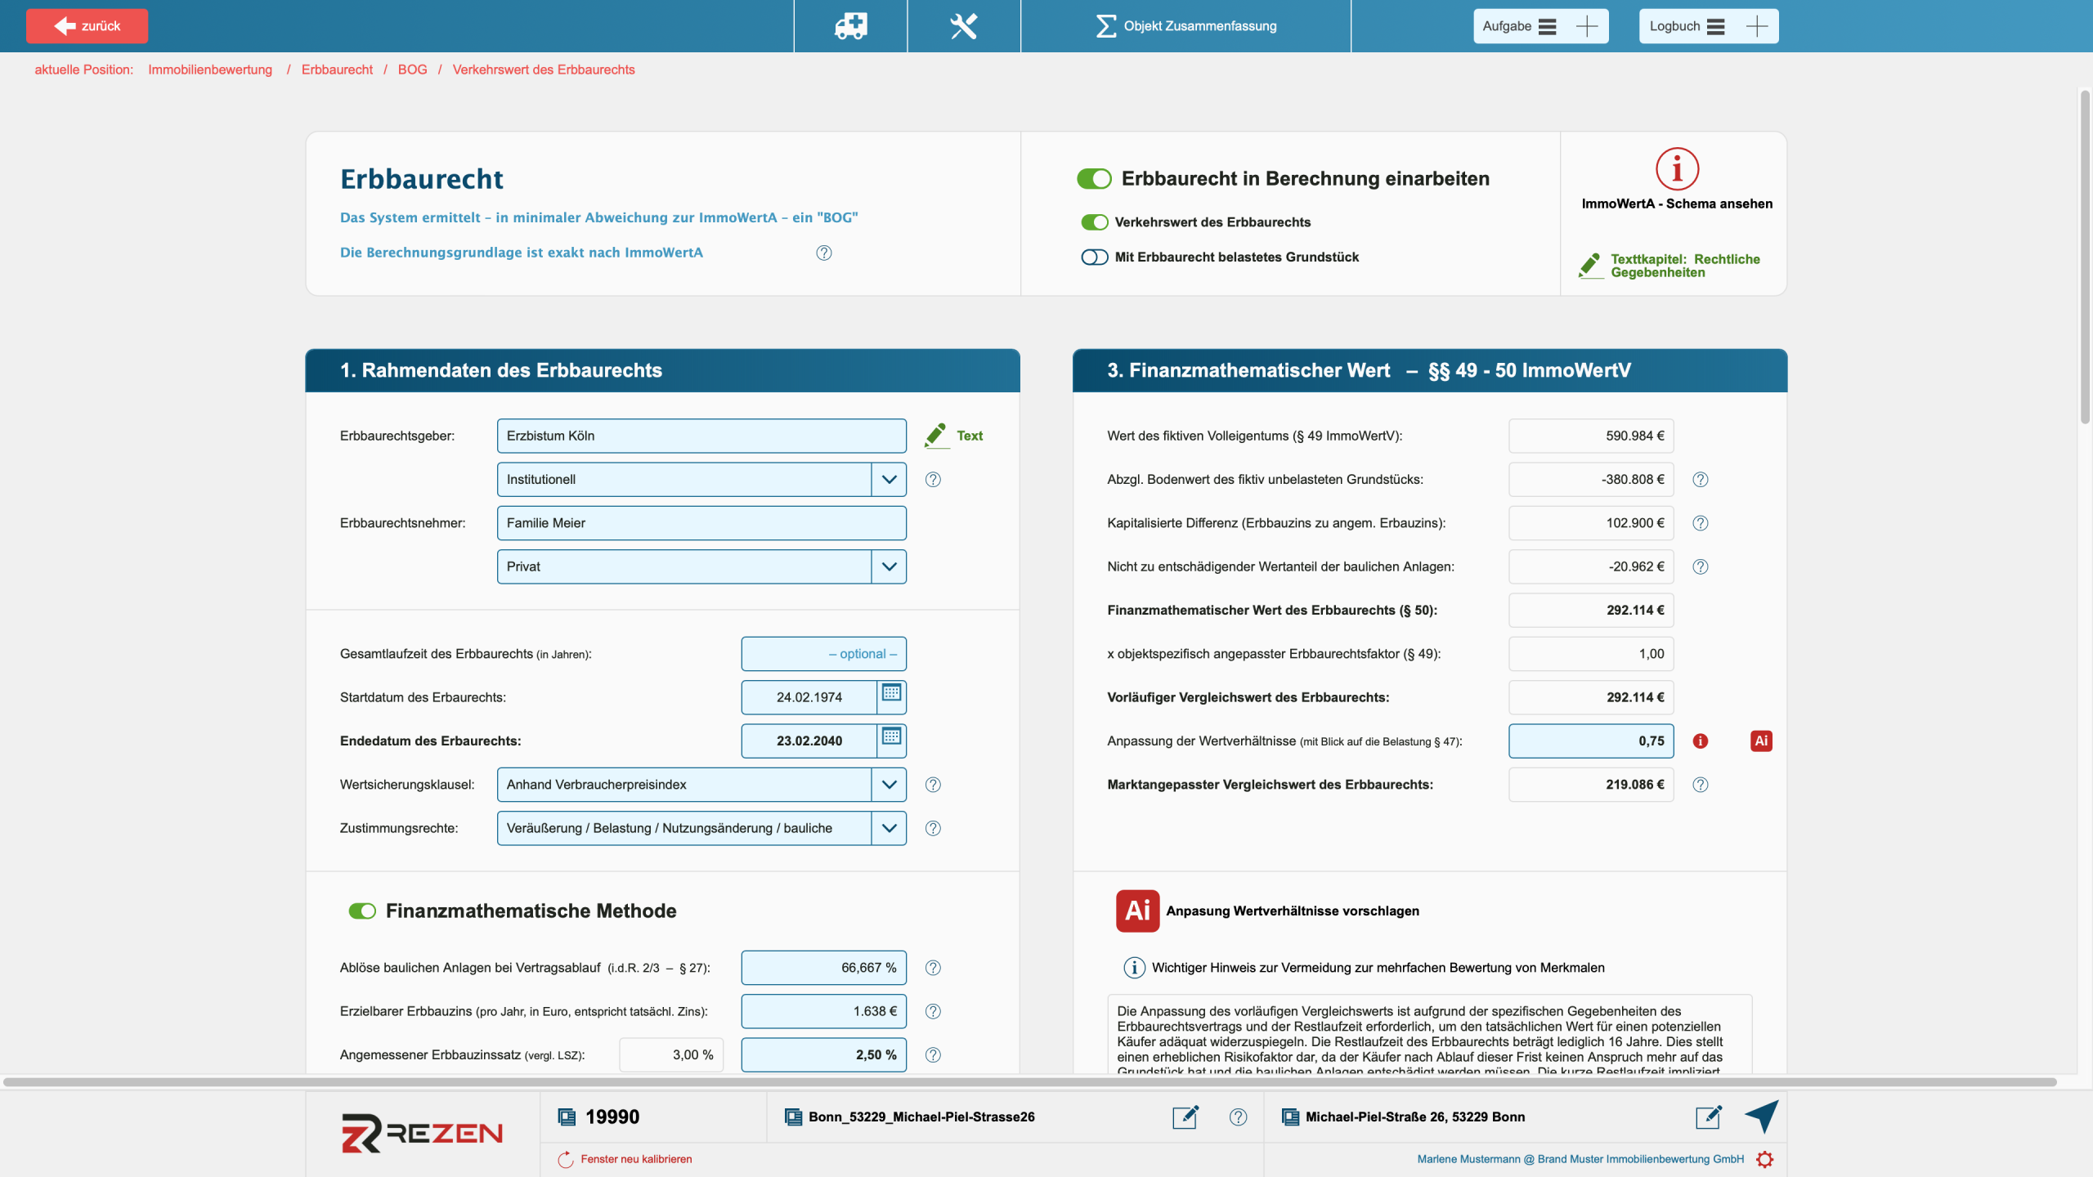This screenshot has width=2093, height=1177.
Task: Open the wrench and screwdriver tools icon
Action: pos(964,26)
